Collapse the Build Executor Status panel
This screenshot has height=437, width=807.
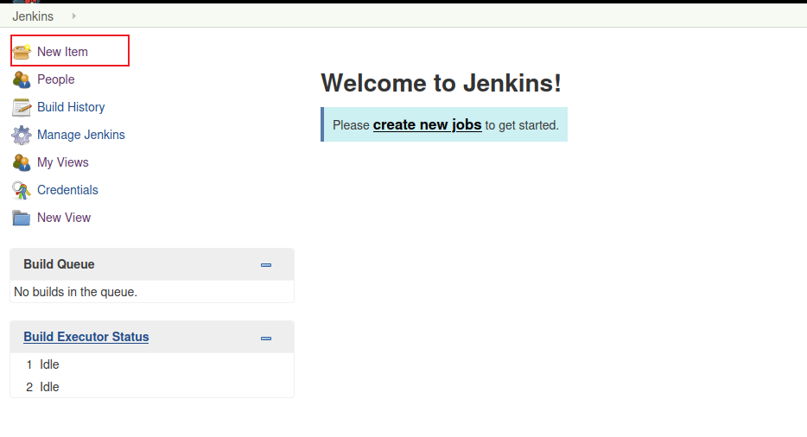point(266,339)
